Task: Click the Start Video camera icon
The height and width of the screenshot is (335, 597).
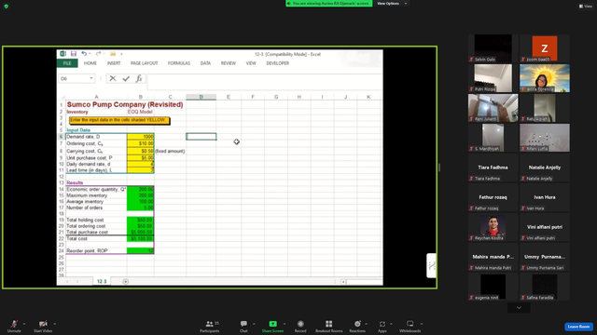Action: (43, 324)
